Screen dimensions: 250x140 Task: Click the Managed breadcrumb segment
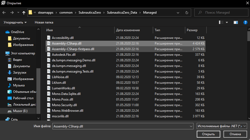tap(150, 13)
